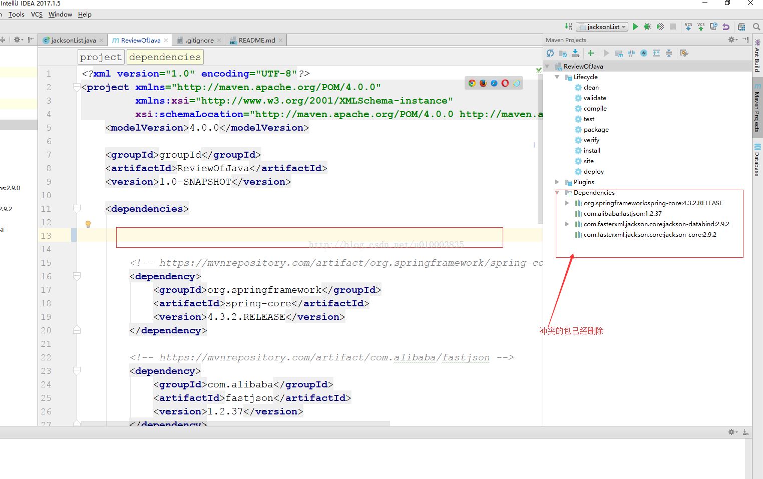
Task: Preview the POM in Firefox browser
Action: click(483, 83)
